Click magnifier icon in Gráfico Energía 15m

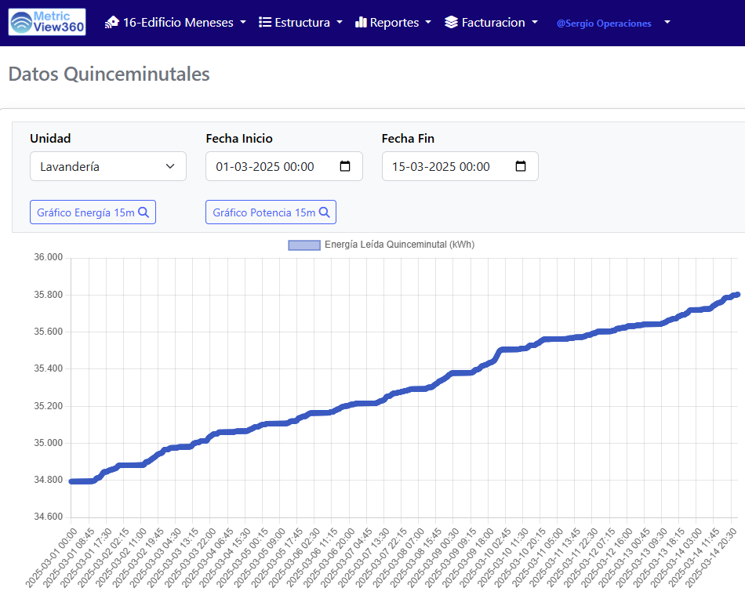144,212
